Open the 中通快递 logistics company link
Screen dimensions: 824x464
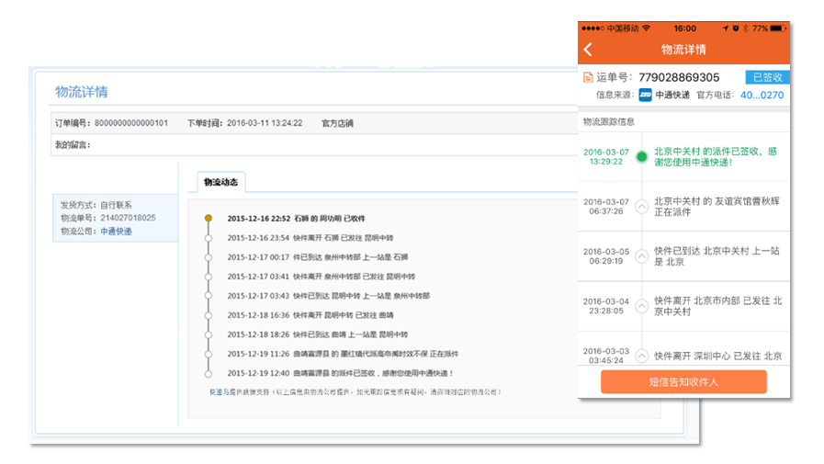(x=117, y=232)
